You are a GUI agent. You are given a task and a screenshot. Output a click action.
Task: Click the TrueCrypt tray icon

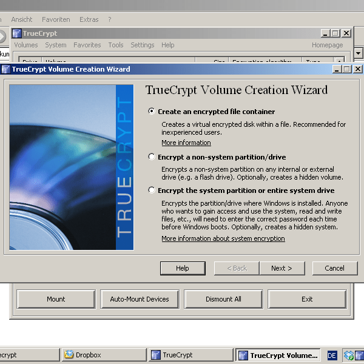(360, 356)
